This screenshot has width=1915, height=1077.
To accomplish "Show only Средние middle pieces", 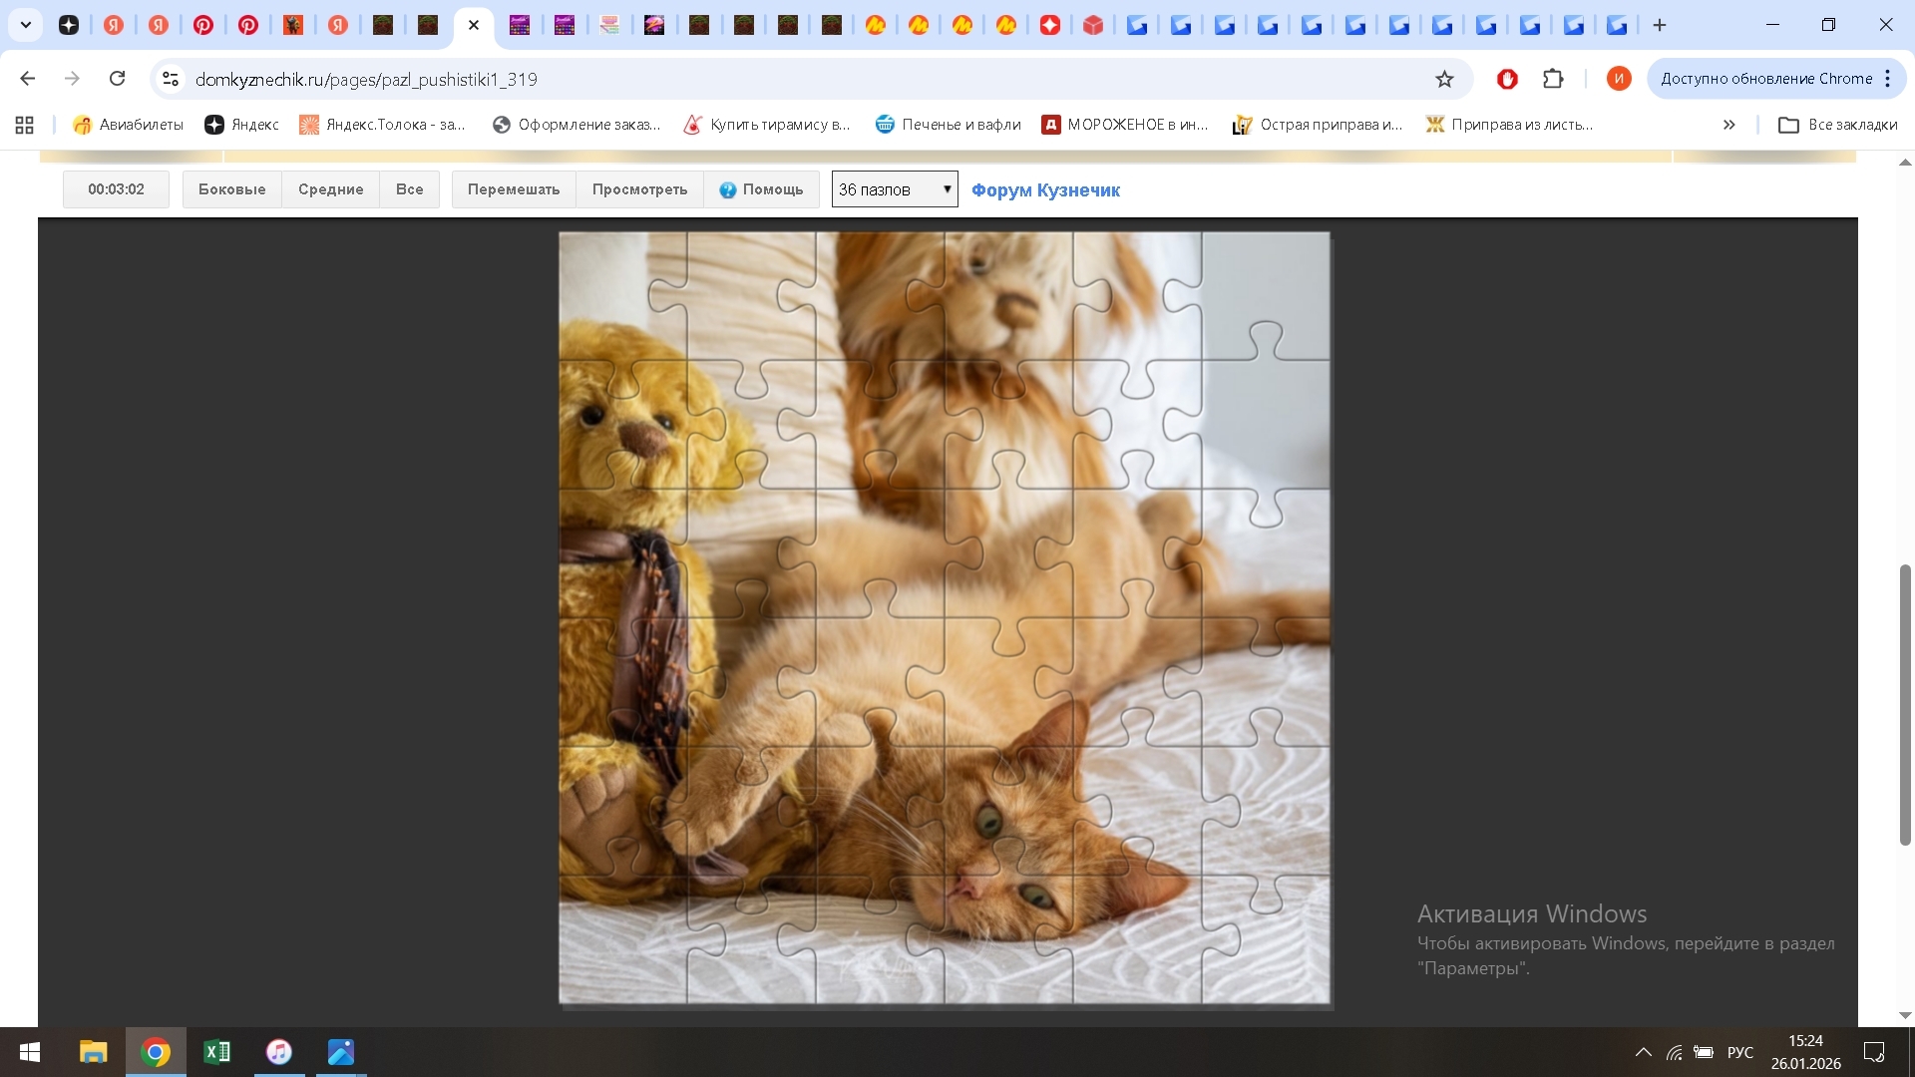I will point(330,189).
